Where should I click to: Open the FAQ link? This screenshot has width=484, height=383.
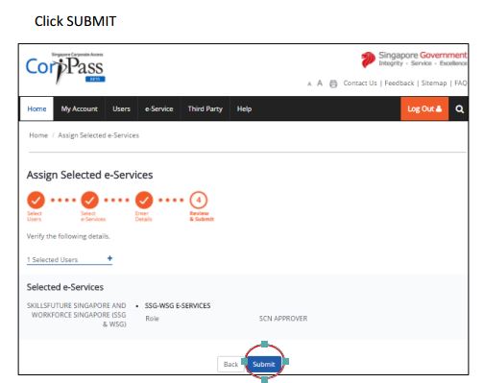(461, 84)
